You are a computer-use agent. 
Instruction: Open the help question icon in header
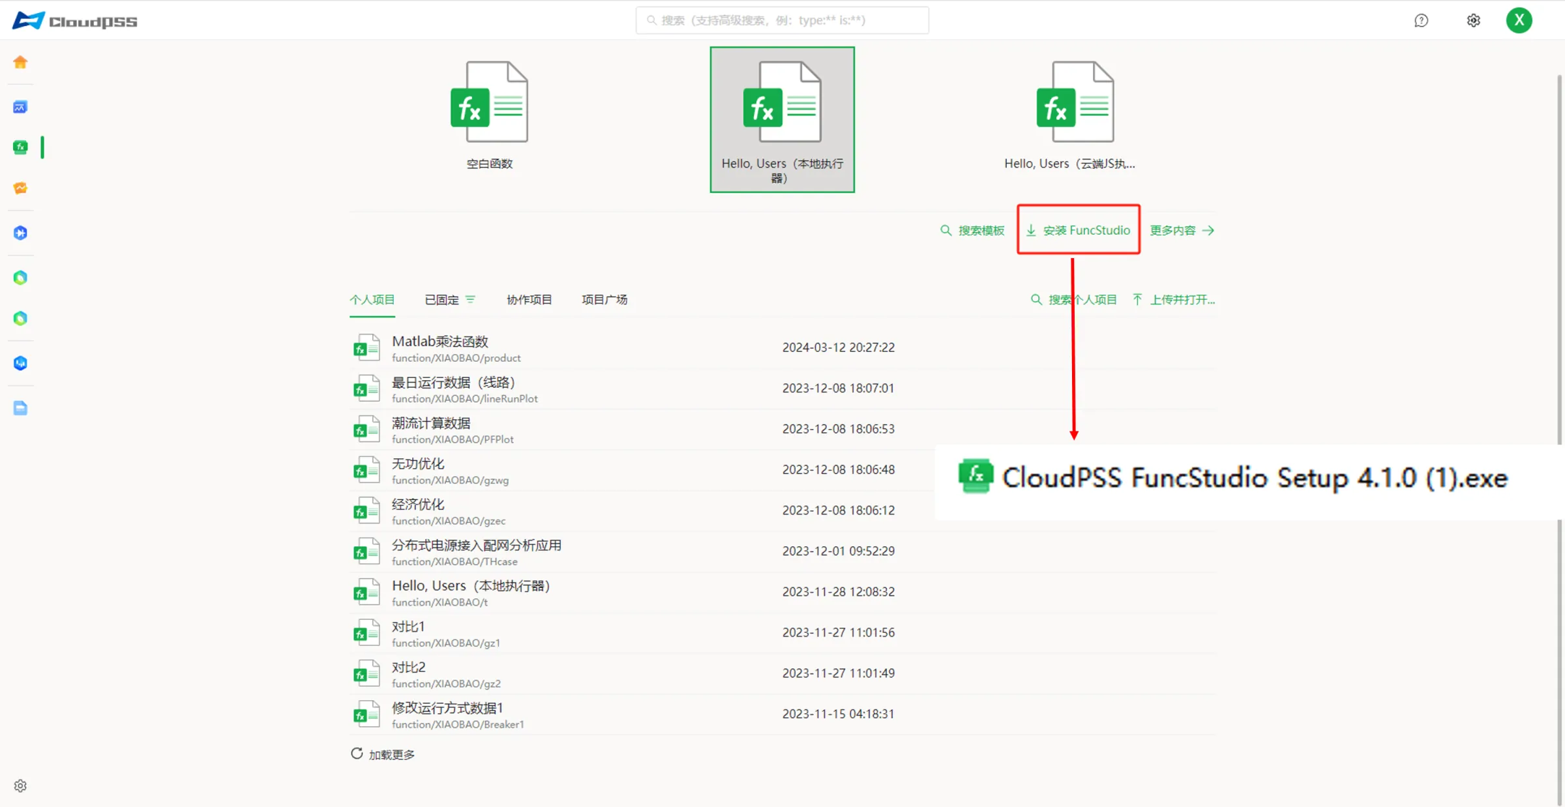(x=1422, y=21)
